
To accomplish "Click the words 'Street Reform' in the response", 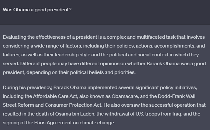I will (18, 105).
